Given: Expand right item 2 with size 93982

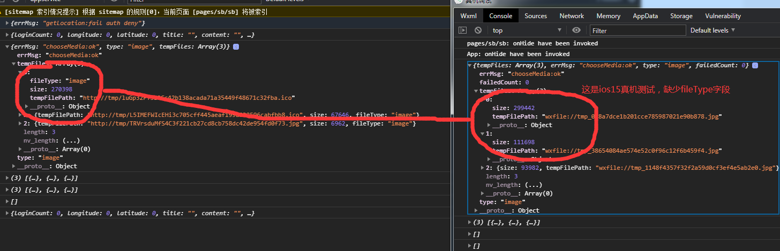Looking at the screenshot, I should (483, 168).
